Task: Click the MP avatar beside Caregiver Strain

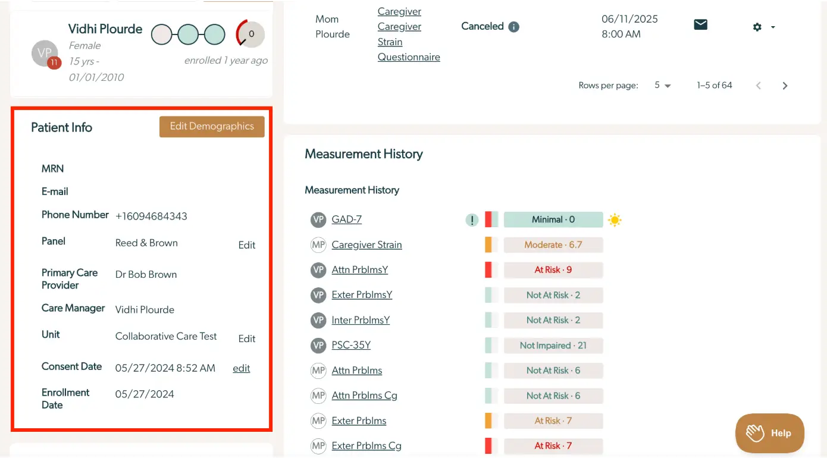Action: [318, 244]
